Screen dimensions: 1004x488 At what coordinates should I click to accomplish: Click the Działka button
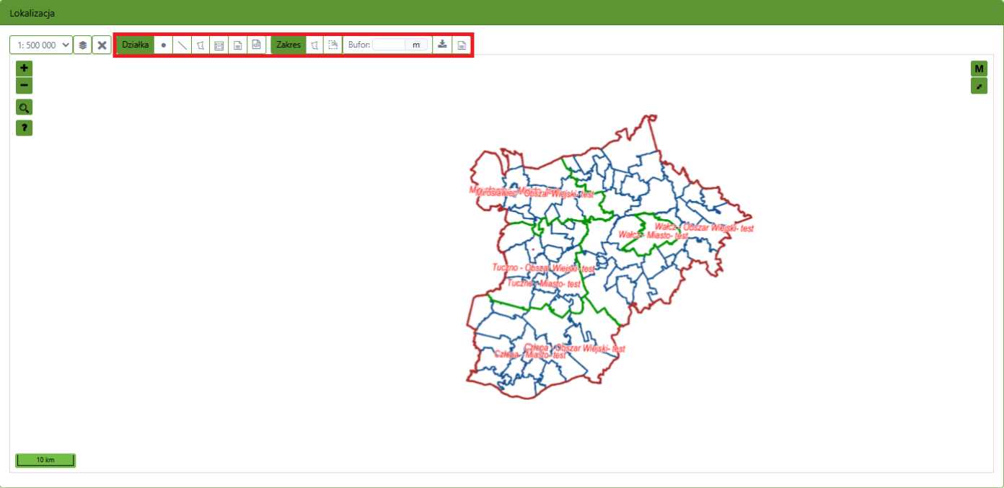(135, 45)
